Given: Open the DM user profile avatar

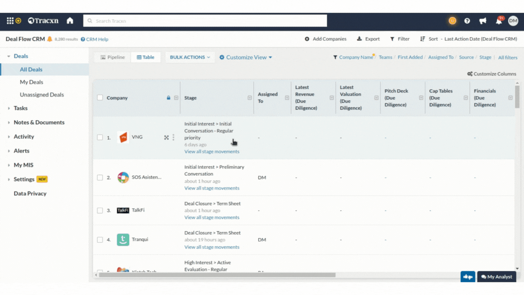Looking at the screenshot, I should [x=513, y=20].
